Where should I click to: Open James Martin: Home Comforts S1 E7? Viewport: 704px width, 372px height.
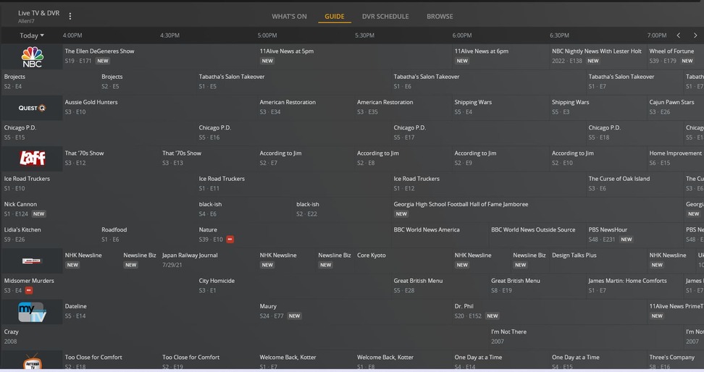pos(635,287)
